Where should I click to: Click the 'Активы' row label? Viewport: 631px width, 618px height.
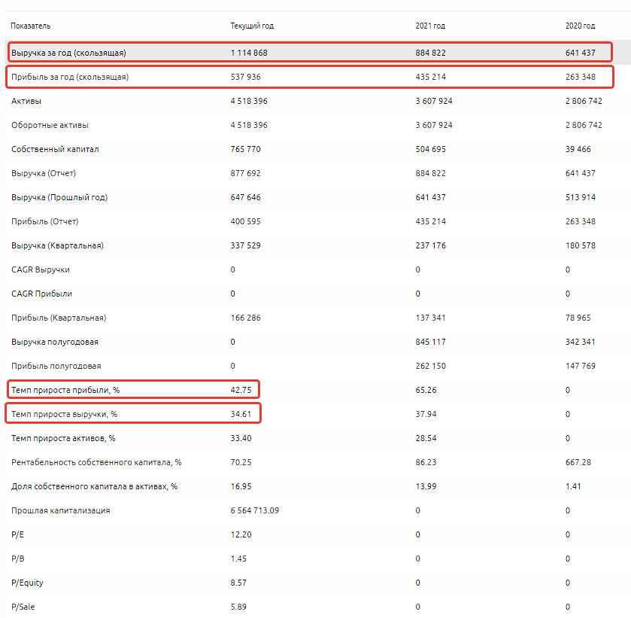26,101
